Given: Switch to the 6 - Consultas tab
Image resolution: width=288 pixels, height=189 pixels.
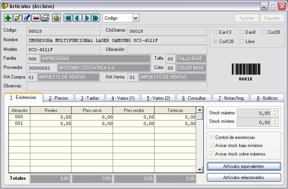Looking at the screenshot, I should tap(194, 98).
